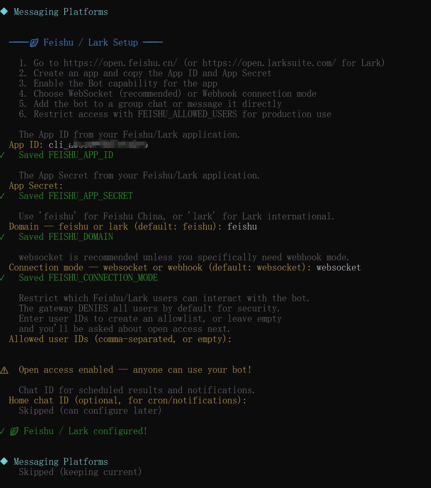Click the 'App Secret:' prompt label
The image size is (431, 488).
coord(36,186)
